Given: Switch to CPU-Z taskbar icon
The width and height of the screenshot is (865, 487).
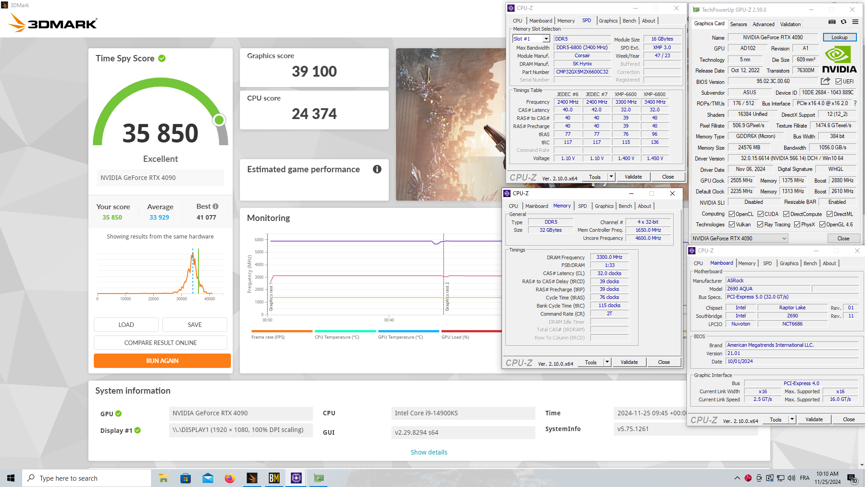Looking at the screenshot, I should pos(296,478).
